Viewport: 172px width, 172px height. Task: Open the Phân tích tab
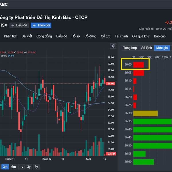[x=11, y=36]
